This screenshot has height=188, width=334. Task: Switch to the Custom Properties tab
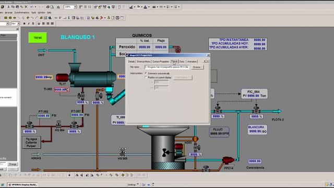pos(161,62)
